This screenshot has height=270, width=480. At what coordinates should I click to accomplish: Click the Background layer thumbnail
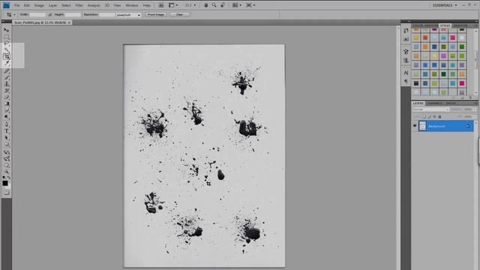click(422, 126)
